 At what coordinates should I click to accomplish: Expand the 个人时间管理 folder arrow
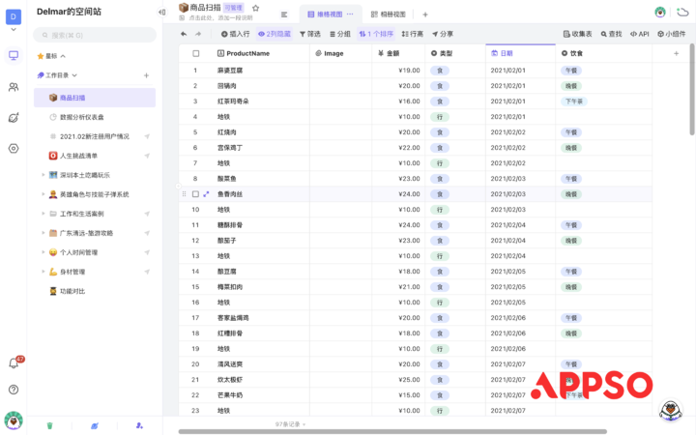43,252
